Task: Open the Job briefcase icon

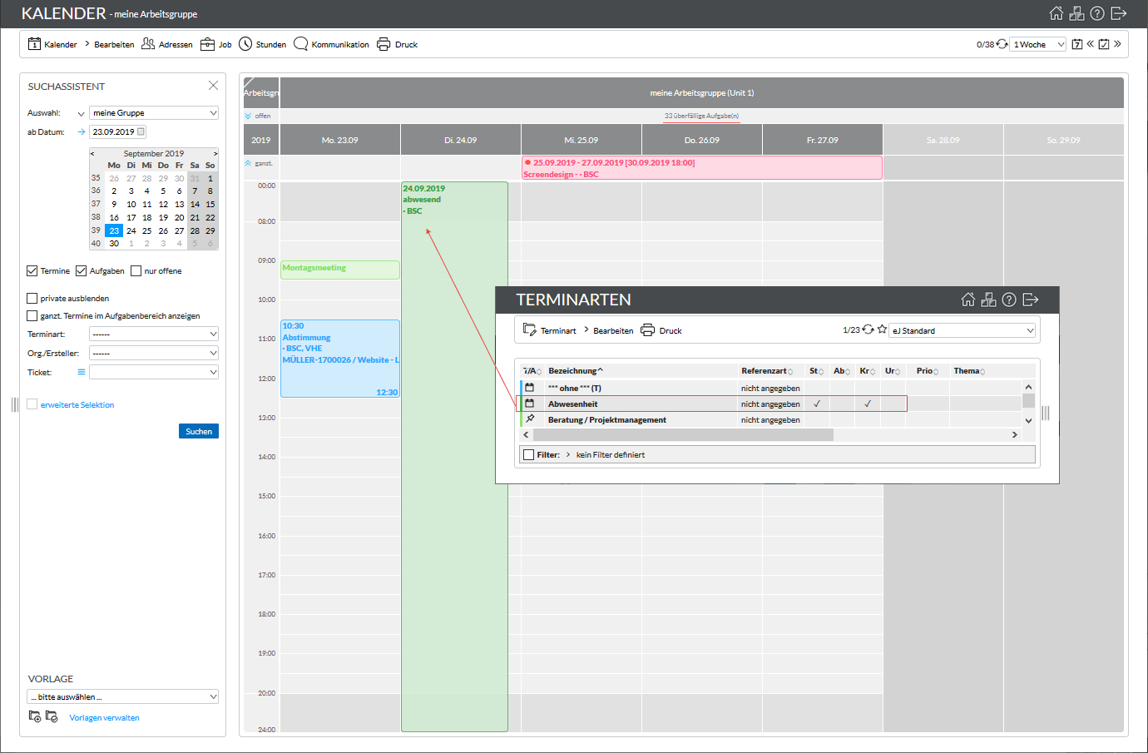Action: pos(207,44)
